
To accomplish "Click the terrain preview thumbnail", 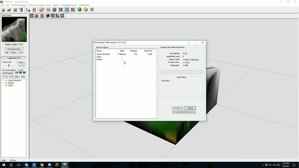I will pos(14,29).
